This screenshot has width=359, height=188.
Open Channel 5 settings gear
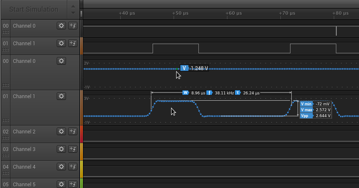point(61,184)
